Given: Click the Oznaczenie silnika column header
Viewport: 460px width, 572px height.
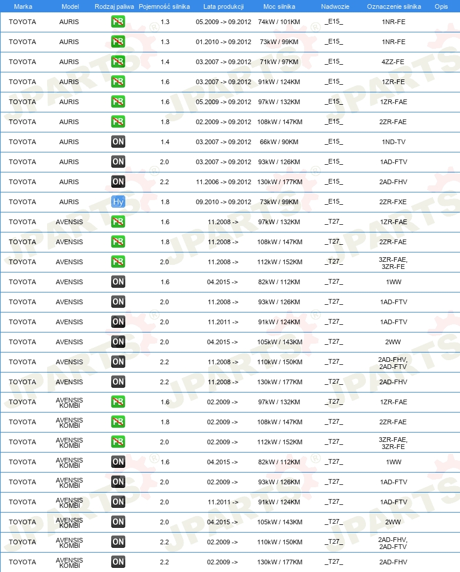Looking at the screenshot, I should click(x=394, y=6).
